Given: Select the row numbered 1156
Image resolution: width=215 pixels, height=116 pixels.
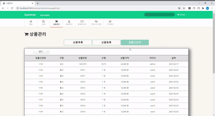Looking at the screenshot, I should (x=106, y=94).
